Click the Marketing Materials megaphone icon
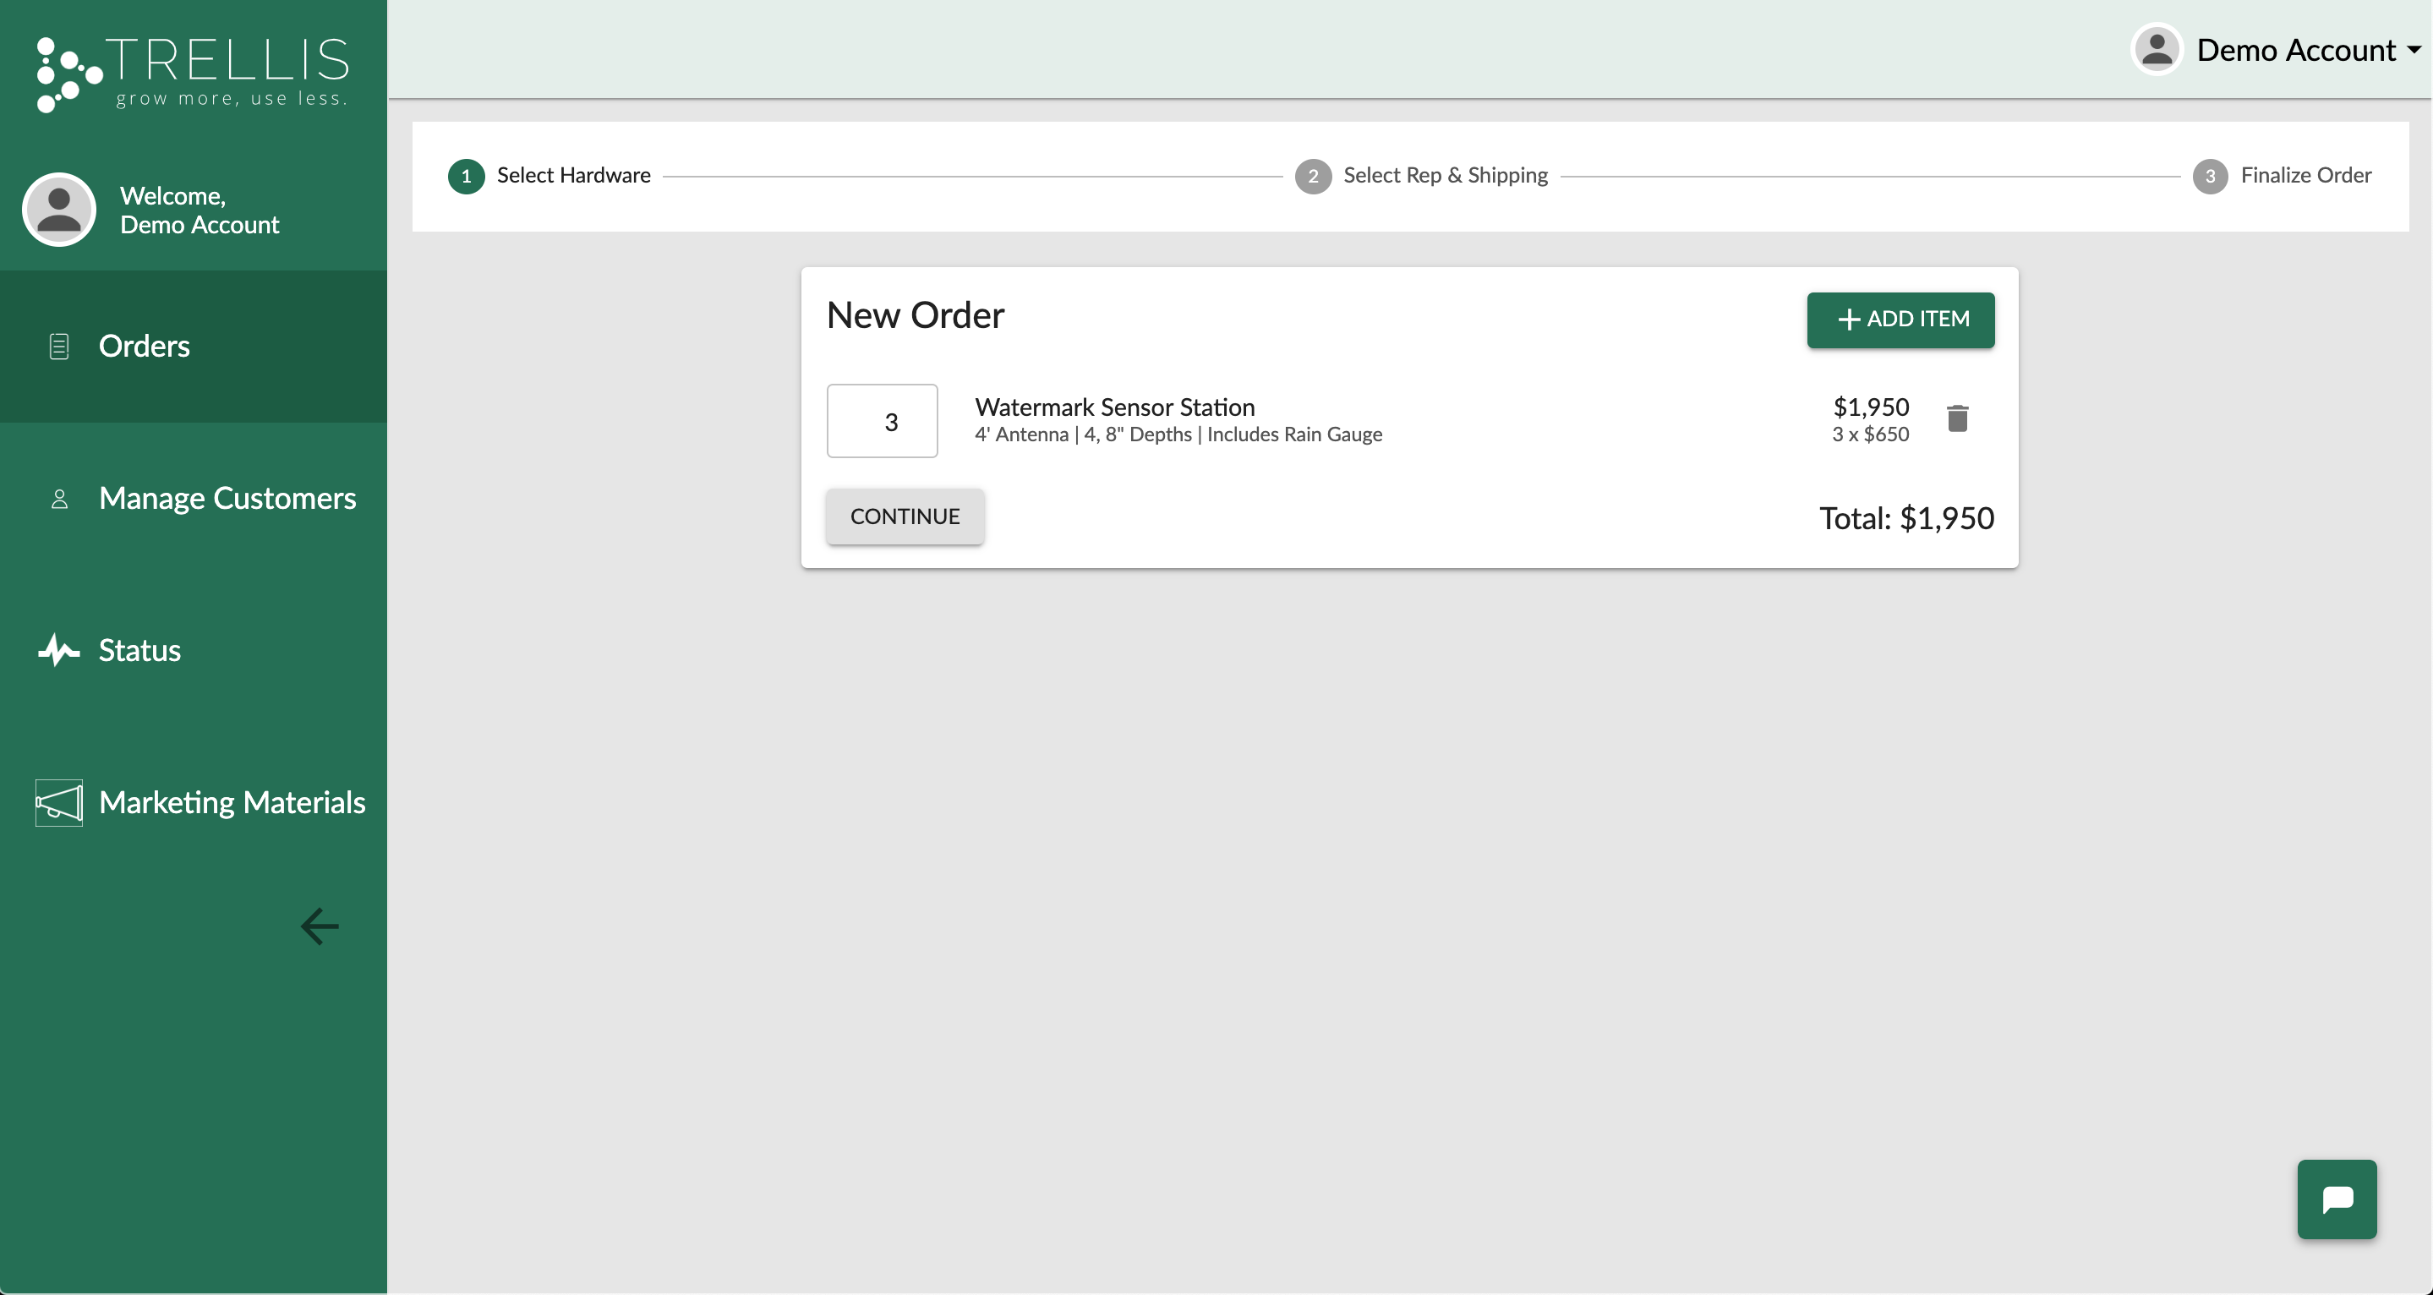Screen dimensions: 2433x1295 58,803
